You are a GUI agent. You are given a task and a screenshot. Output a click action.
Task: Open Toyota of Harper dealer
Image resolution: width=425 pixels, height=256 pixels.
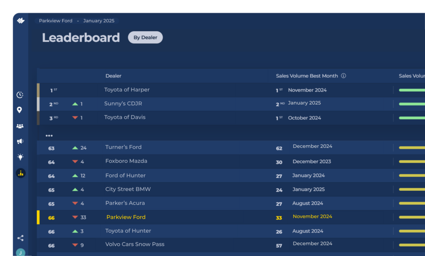(x=127, y=90)
